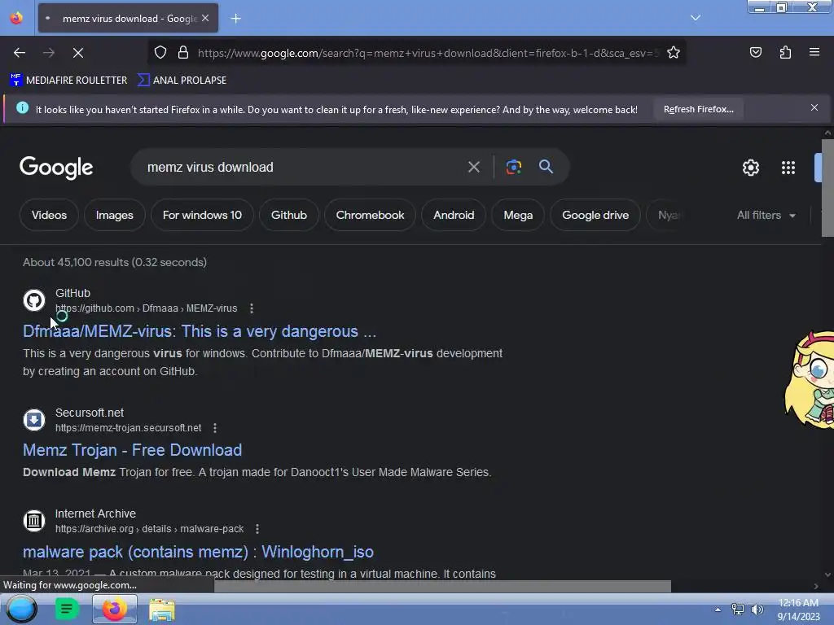Open Memz Trojan - Free Download result
The image size is (834, 625).
(x=133, y=450)
